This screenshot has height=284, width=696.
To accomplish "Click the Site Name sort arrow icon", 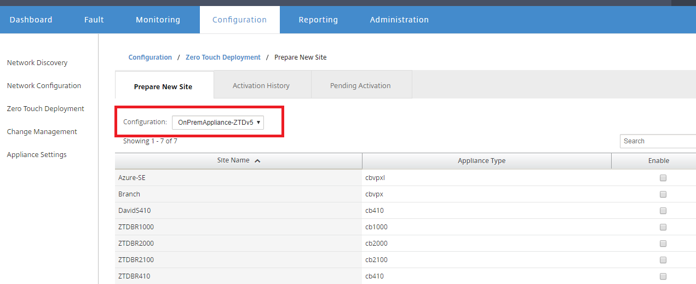I will tap(257, 161).
